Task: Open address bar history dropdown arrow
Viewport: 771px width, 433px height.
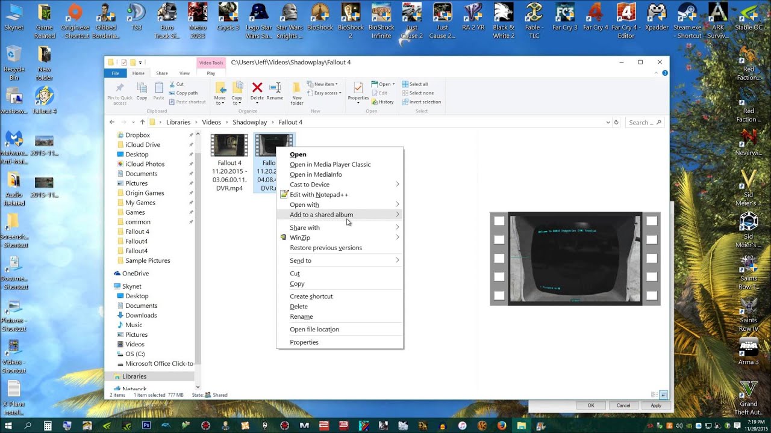Action: coord(608,122)
